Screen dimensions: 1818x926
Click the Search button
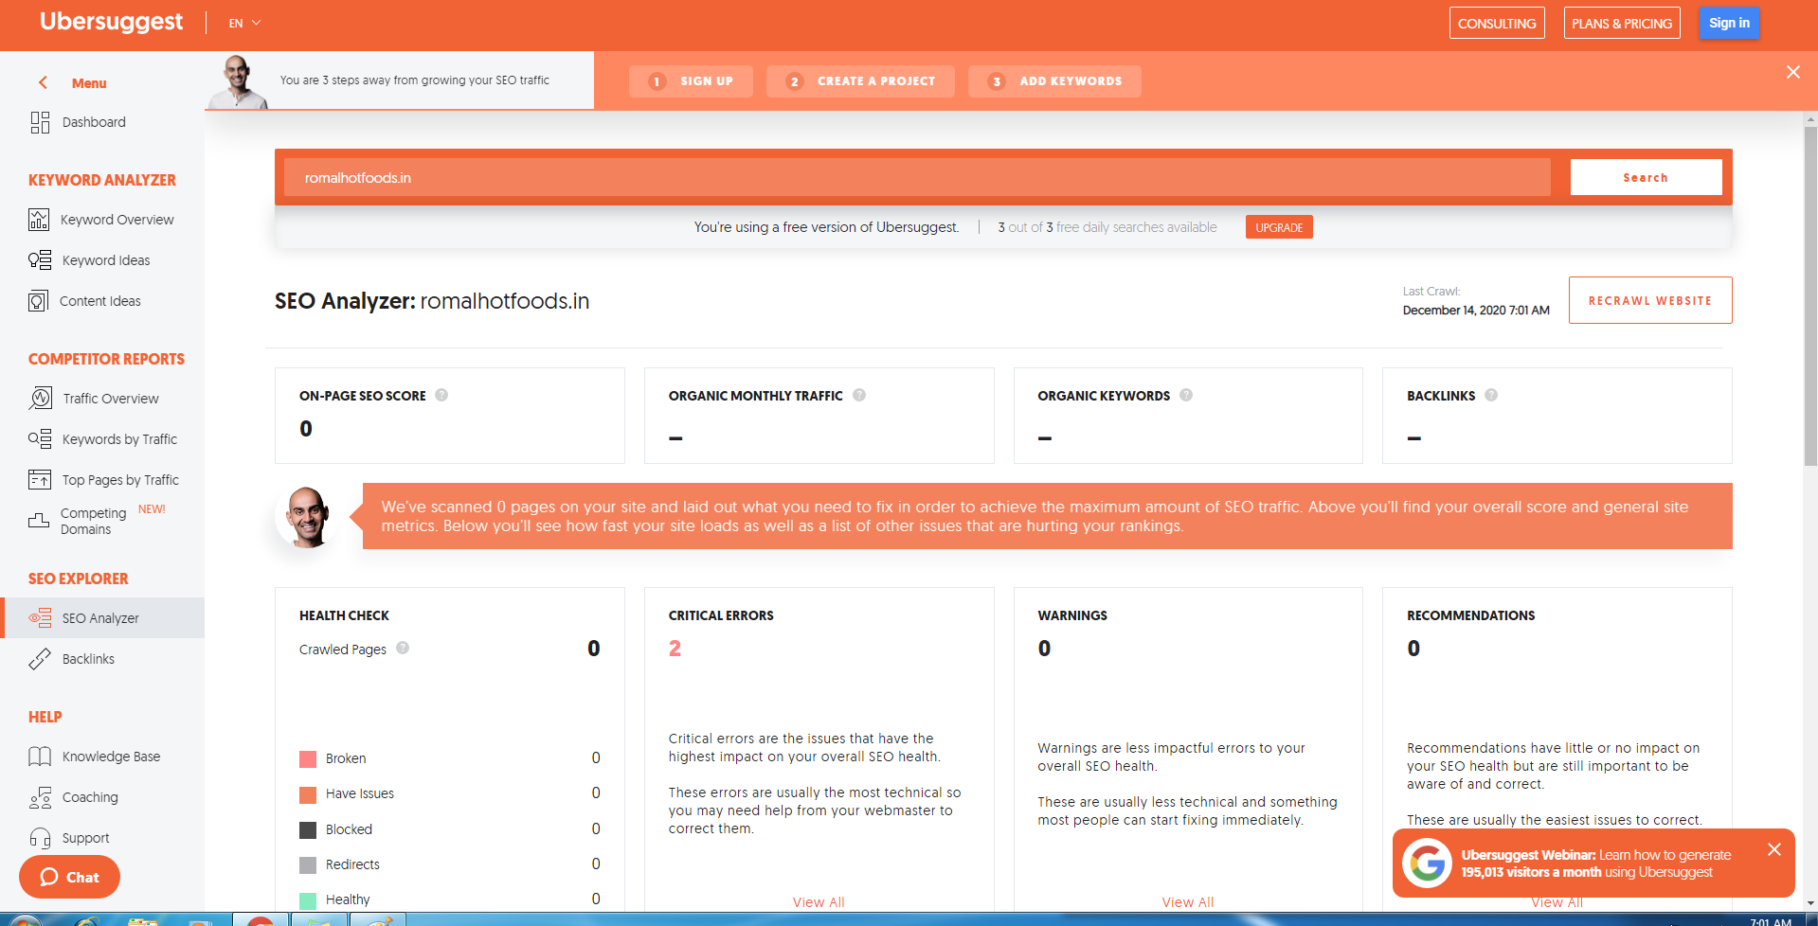(1646, 177)
